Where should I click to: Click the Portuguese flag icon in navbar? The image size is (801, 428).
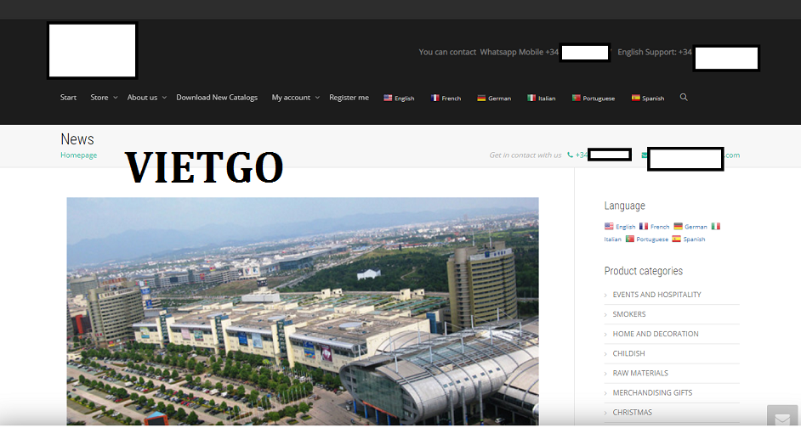pyautogui.click(x=577, y=98)
